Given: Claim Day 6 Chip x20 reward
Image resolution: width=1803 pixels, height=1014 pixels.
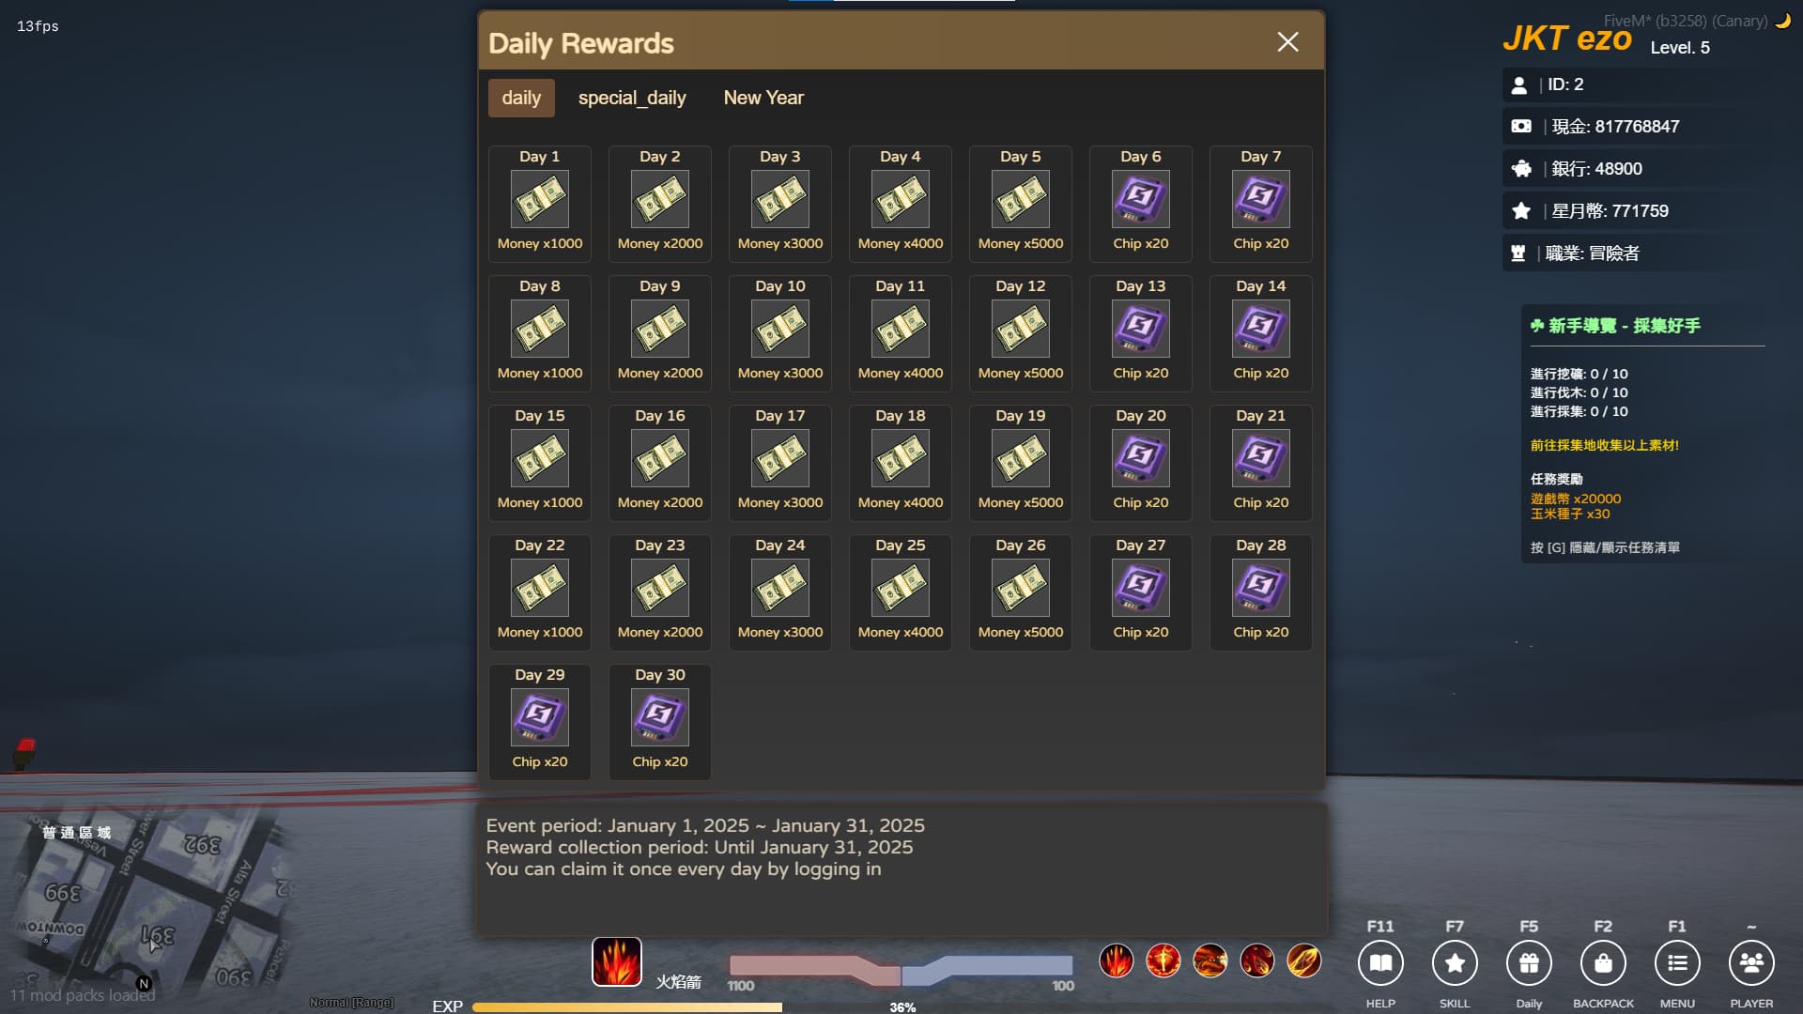Looking at the screenshot, I should (x=1141, y=204).
